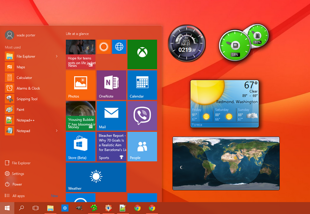The image size is (310, 214).
Task: Open the GIMP taskbar icon
Action: coord(79,208)
